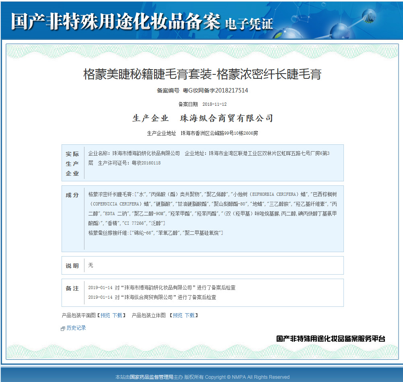This screenshot has width=403, height=382.
Task: Click the company name 珠海纵合商贸有限公司 heading
Action: 226,118
